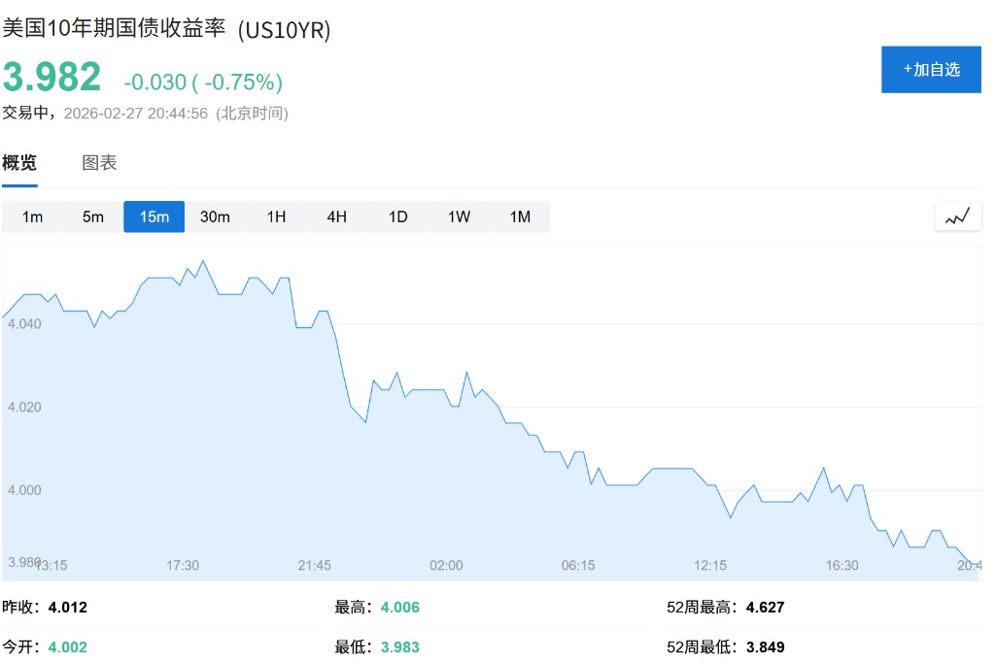Open the 概览 tab
Image resolution: width=995 pixels, height=661 pixels.
pos(19,163)
